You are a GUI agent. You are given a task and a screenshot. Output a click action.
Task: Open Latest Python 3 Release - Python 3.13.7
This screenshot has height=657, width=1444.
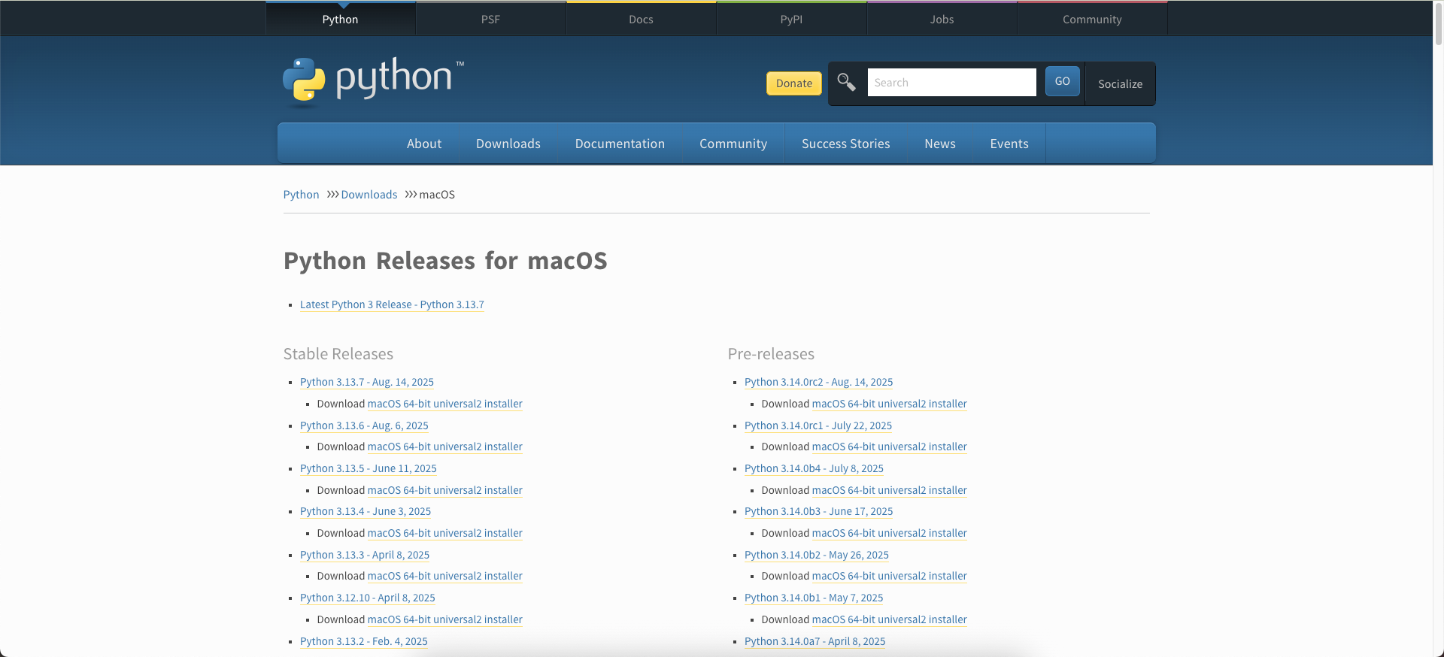(x=392, y=304)
